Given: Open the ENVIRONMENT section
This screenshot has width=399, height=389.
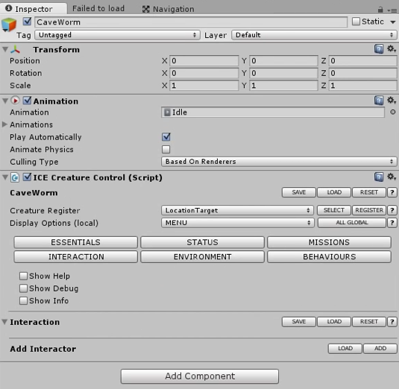Looking at the screenshot, I should click(x=202, y=257).
